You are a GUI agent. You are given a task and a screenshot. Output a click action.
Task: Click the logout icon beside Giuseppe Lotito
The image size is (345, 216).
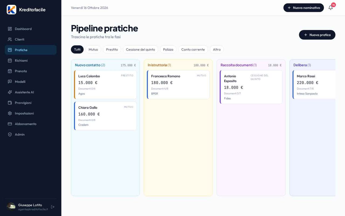coord(53,207)
